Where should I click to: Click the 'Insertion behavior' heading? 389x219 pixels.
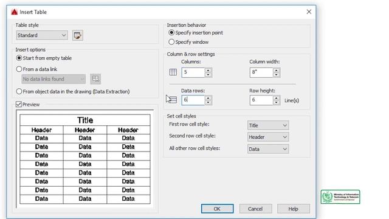point(187,25)
